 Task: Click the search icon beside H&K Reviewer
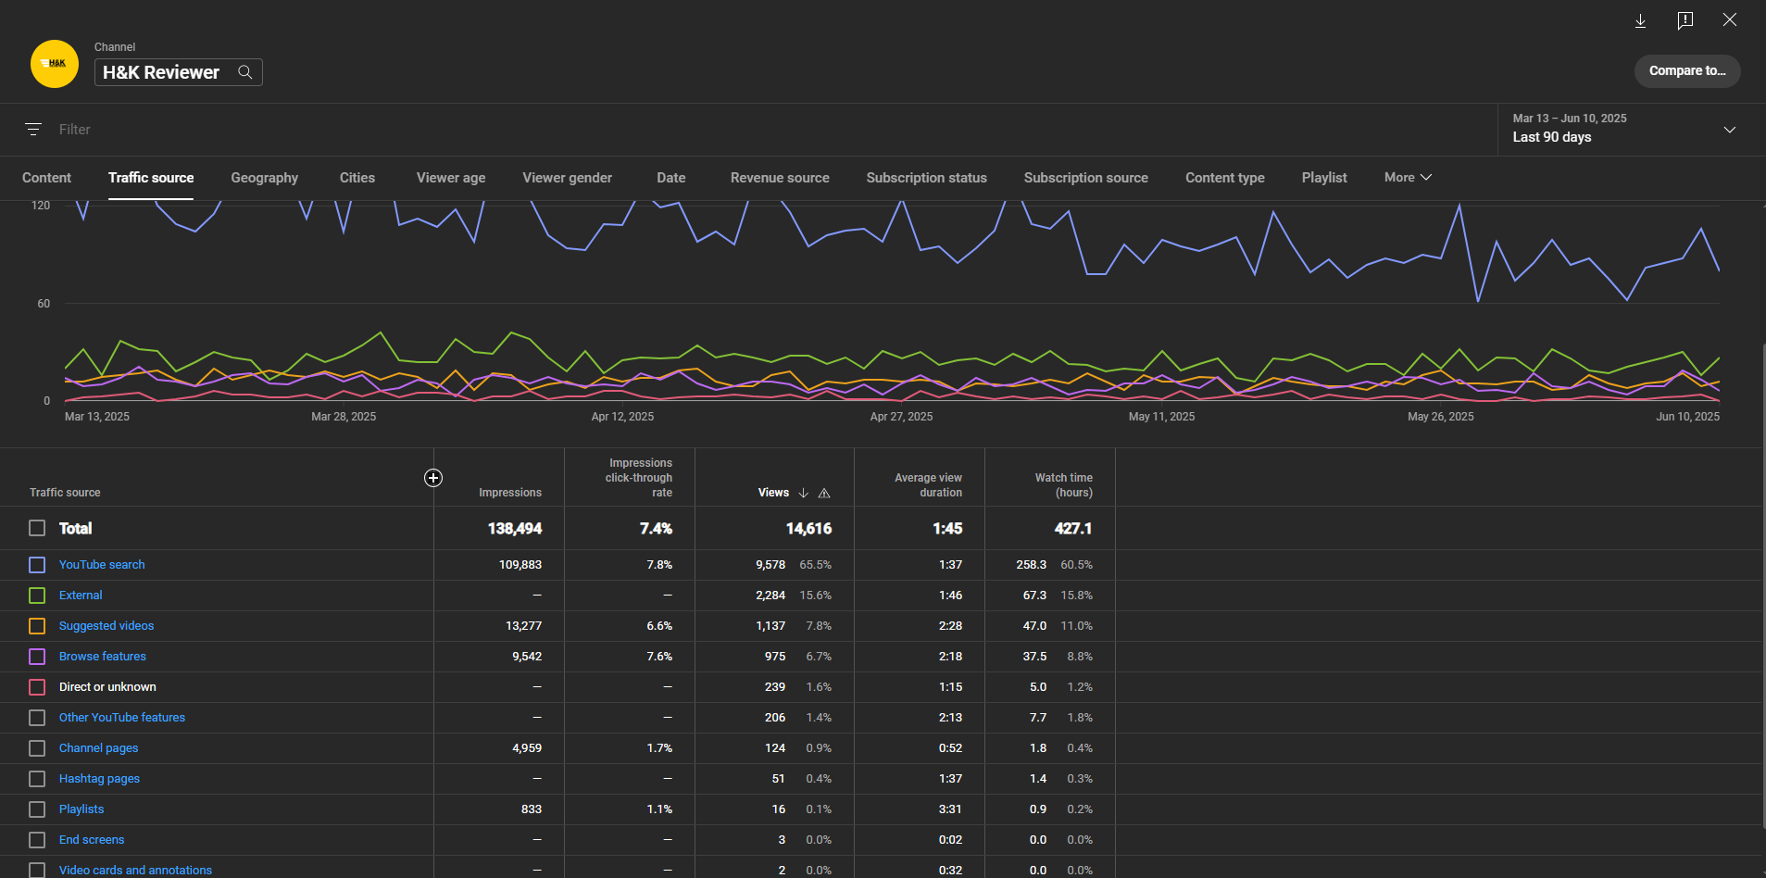tap(245, 72)
